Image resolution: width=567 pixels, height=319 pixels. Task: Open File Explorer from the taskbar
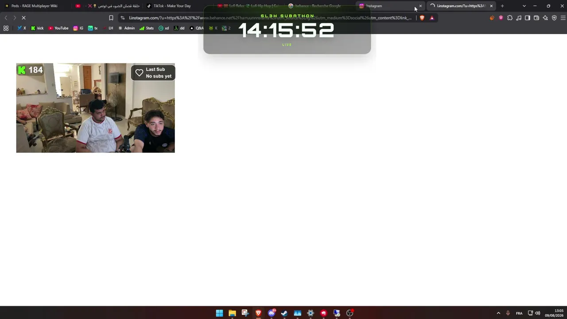coord(232,313)
